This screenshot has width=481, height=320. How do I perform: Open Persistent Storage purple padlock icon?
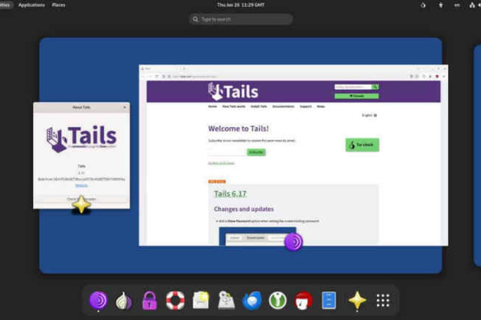(150, 300)
